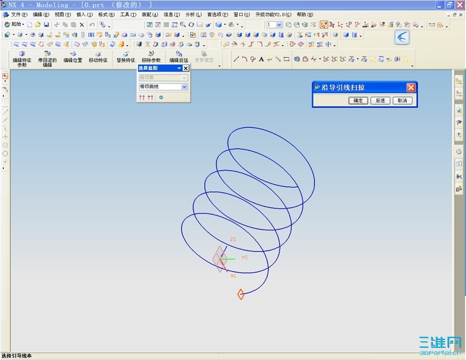
Task: Open the 格式(R) menu
Action: [106, 14]
